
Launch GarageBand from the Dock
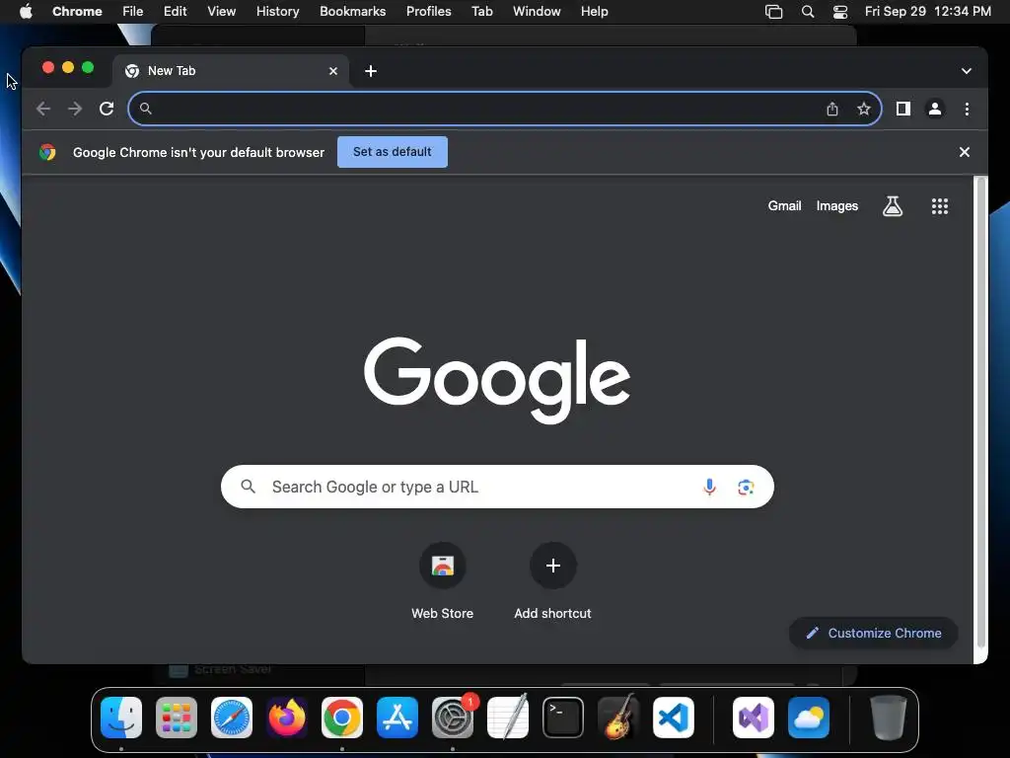pyautogui.click(x=618, y=718)
